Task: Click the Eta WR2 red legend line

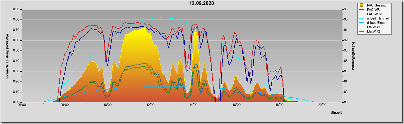Action: click(362, 31)
